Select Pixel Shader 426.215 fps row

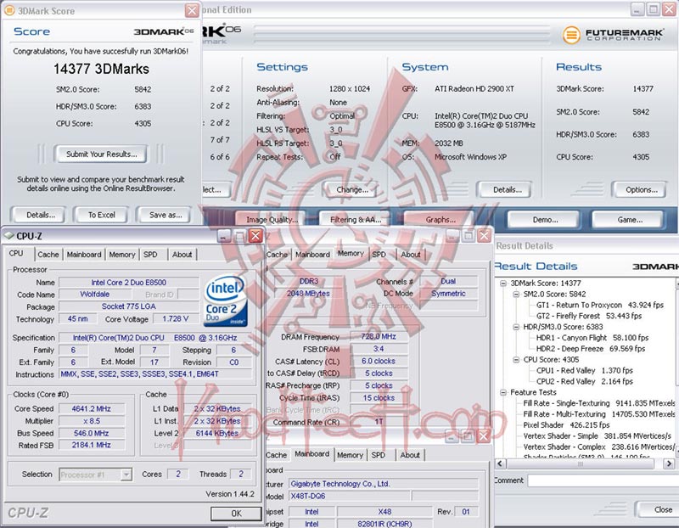[x=566, y=425]
